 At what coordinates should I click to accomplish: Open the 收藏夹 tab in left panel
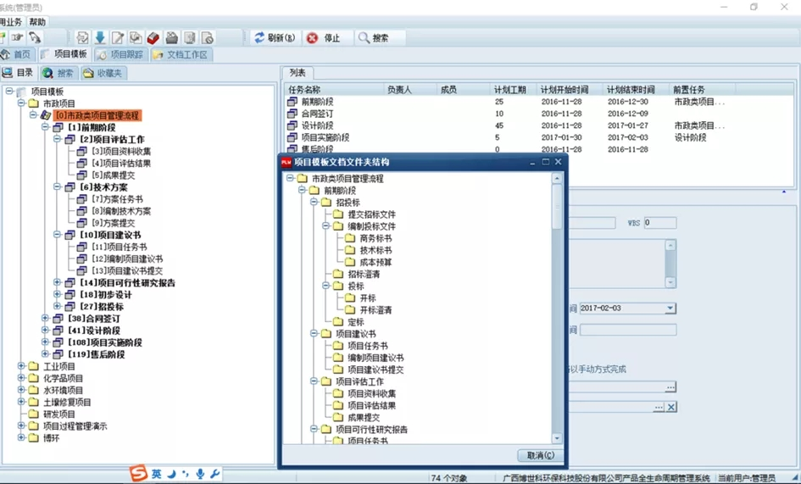102,74
